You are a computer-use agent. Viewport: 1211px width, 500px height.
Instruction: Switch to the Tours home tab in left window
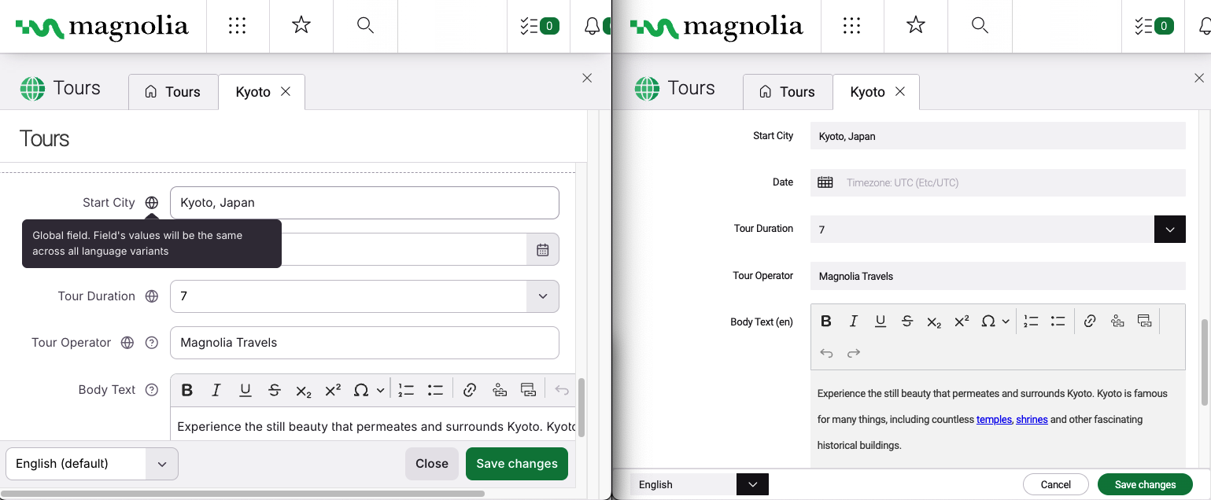[173, 92]
